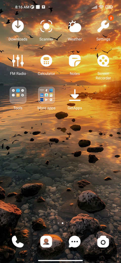Open the Settings app
This screenshot has height=263, width=121.
[x=103, y=26]
